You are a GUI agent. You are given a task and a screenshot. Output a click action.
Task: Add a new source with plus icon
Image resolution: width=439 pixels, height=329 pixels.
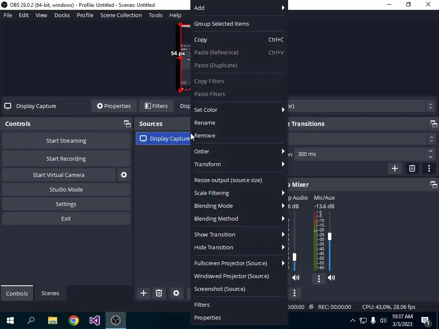[144, 293]
